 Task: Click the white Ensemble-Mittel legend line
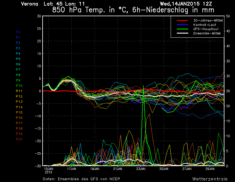point(182,33)
